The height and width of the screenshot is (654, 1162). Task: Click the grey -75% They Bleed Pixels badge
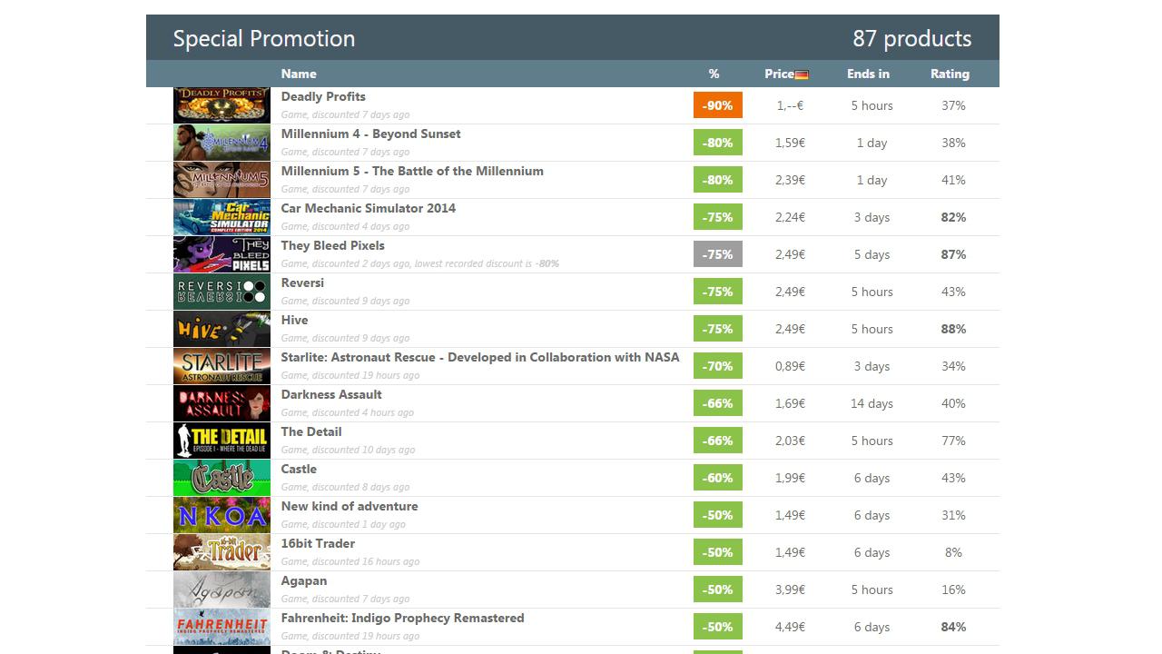point(718,254)
